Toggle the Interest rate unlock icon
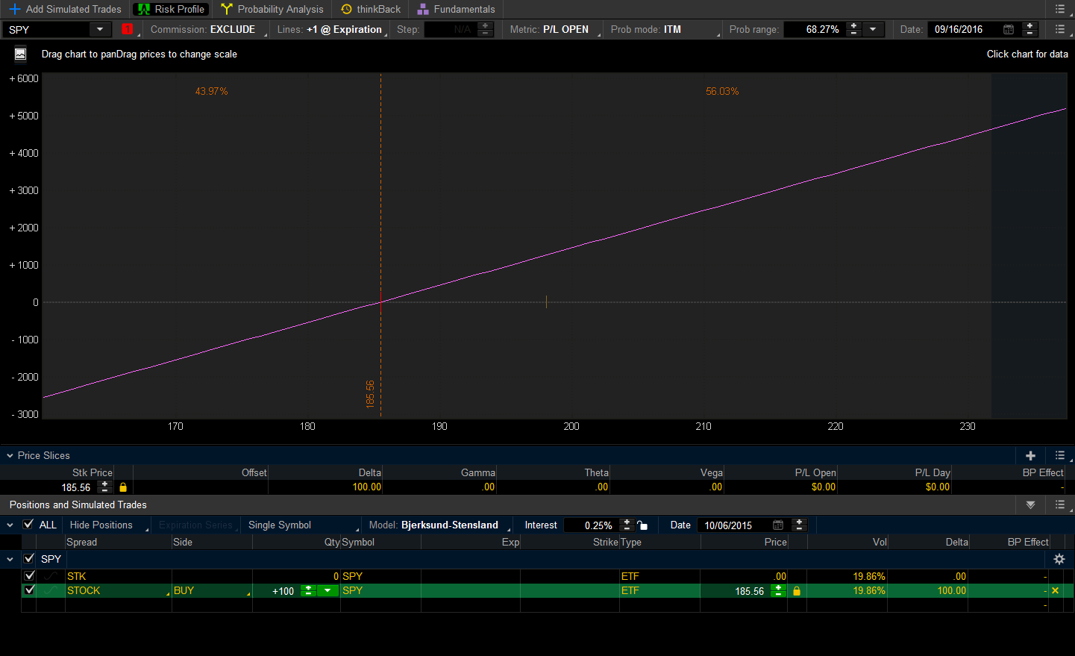This screenshot has height=656, width=1075. (642, 525)
